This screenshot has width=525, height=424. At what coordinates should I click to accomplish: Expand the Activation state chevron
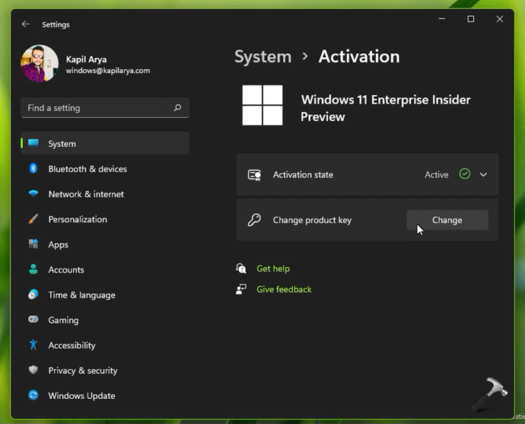coord(483,174)
